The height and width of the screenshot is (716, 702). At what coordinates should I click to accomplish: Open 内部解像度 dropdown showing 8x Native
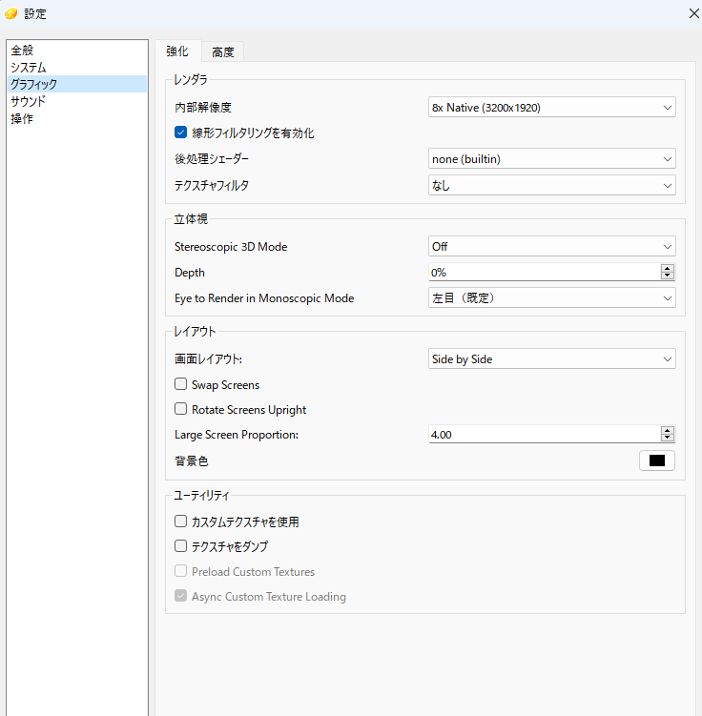pyautogui.click(x=551, y=108)
